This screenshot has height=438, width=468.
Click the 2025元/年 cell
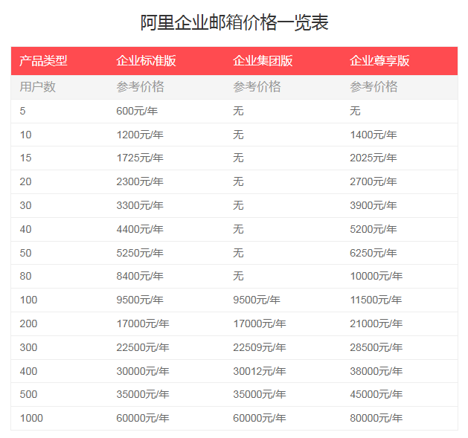pyautogui.click(x=374, y=158)
